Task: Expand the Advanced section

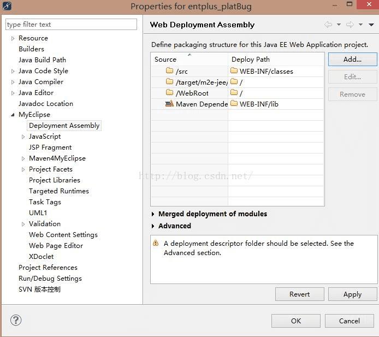Action: pos(153,226)
